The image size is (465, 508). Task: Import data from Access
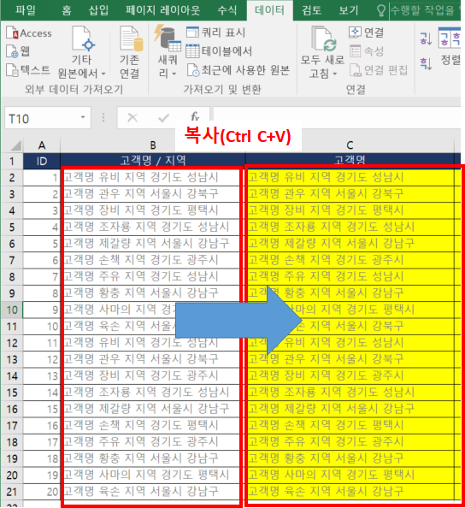(x=29, y=33)
